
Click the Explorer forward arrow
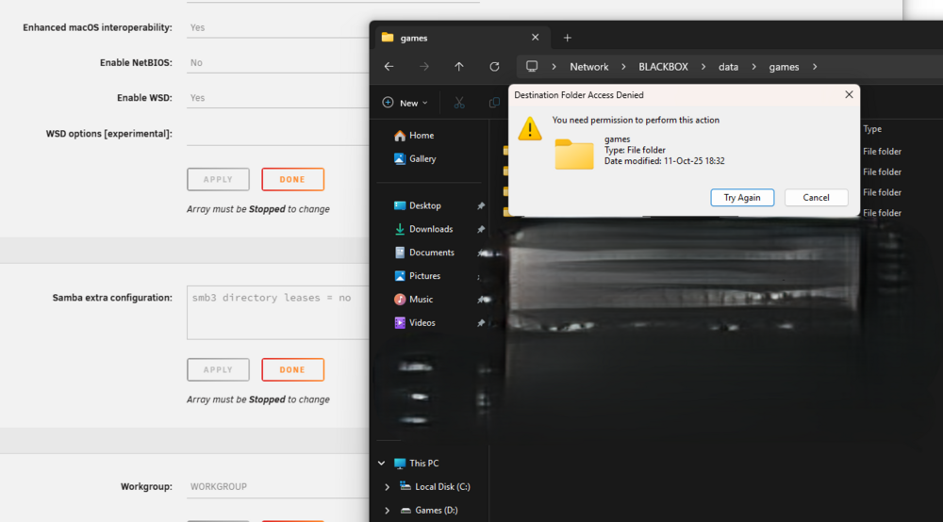pos(424,67)
